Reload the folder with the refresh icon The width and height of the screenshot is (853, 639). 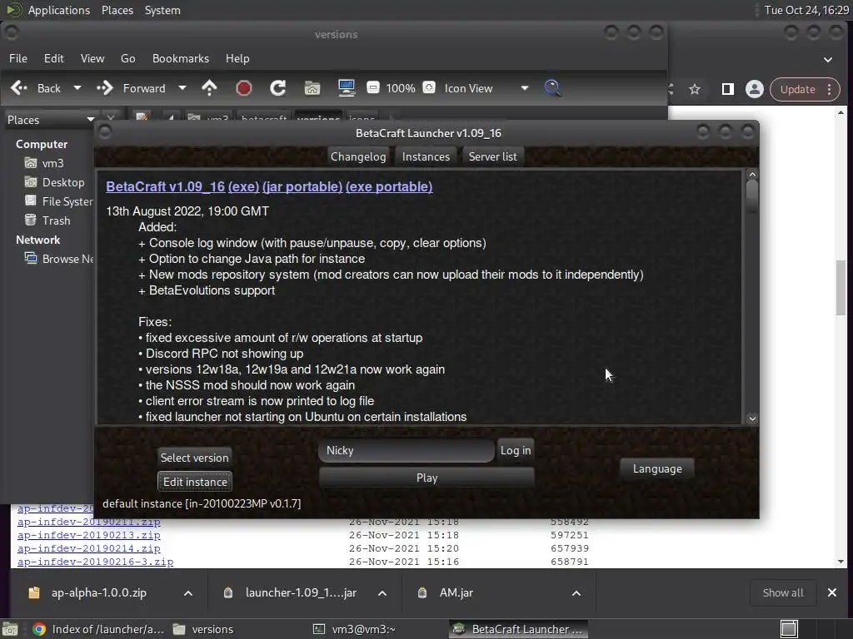[x=278, y=88]
